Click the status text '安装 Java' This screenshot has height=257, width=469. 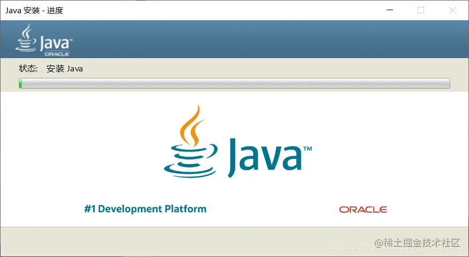coord(65,69)
